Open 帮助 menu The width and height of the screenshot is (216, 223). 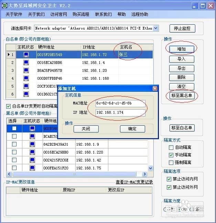click(121, 14)
